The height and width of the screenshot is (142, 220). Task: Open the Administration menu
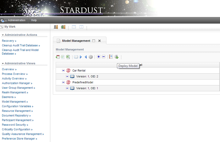(17, 20)
